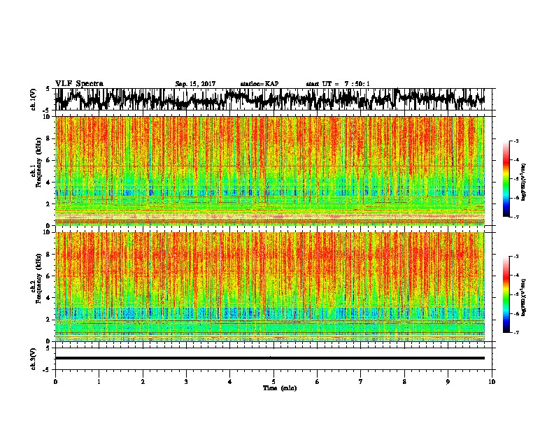Click time axis tick label "2"
Image resolution: width=554 pixels, height=428 pixels.
143,382
